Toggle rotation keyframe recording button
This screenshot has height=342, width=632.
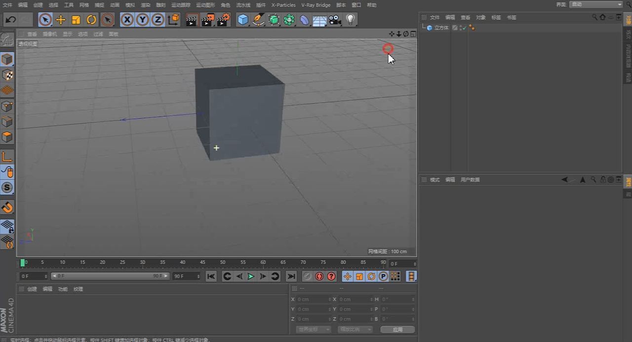(x=371, y=276)
